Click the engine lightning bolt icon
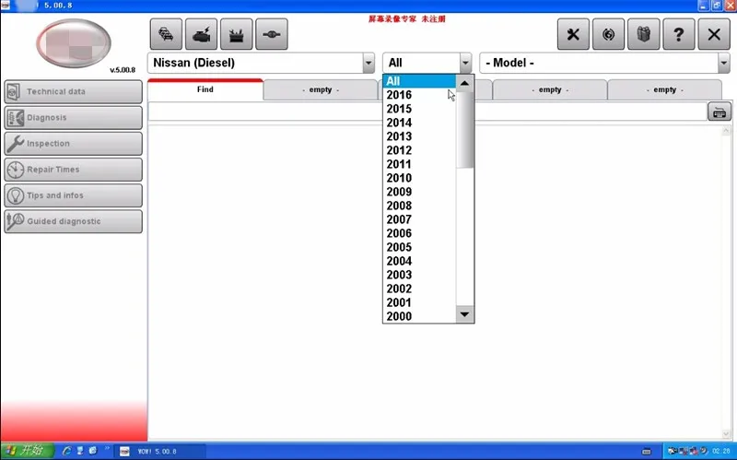737x460 pixels. pyautogui.click(x=201, y=34)
